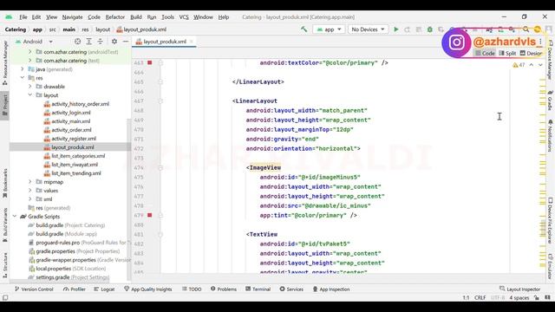
Task: Open Emulator right panel
Action: click(550, 266)
